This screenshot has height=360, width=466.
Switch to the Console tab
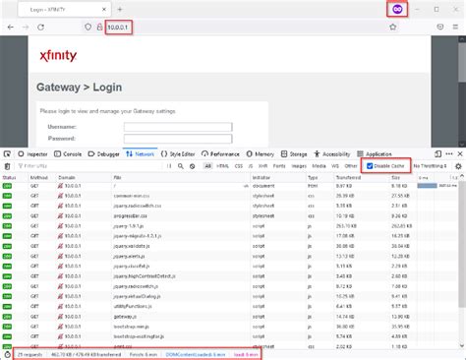pyautogui.click(x=68, y=153)
